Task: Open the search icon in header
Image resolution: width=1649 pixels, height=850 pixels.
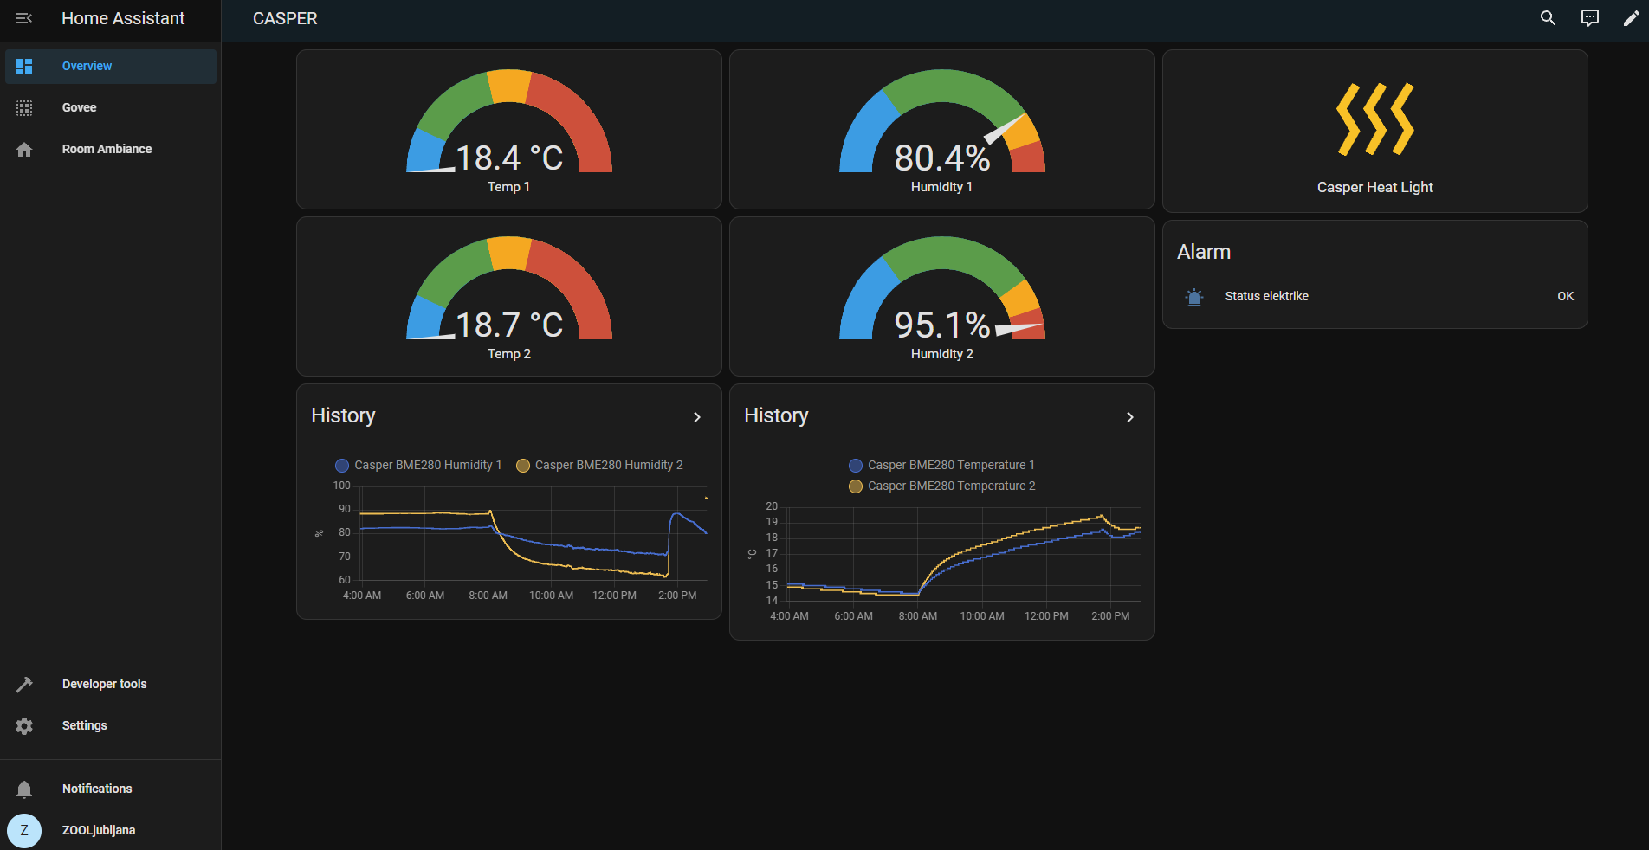Action: point(1548,18)
